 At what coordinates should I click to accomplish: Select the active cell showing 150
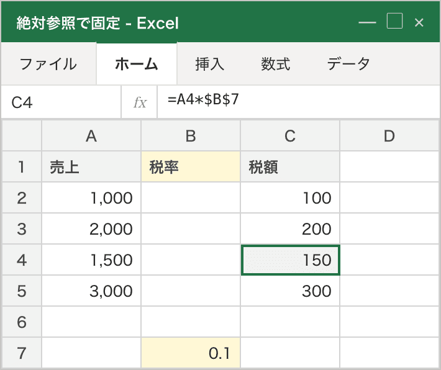tap(291, 260)
